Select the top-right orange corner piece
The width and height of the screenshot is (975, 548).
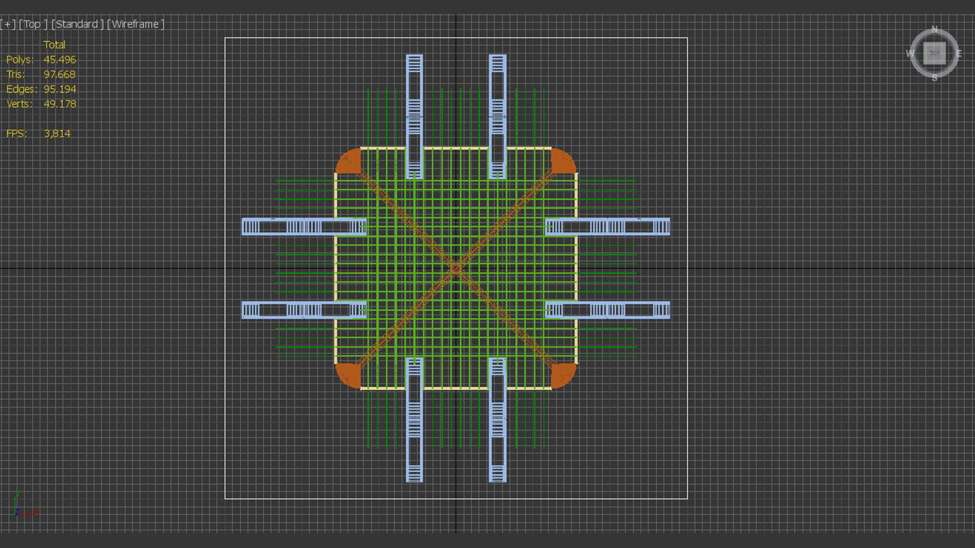[x=563, y=161]
